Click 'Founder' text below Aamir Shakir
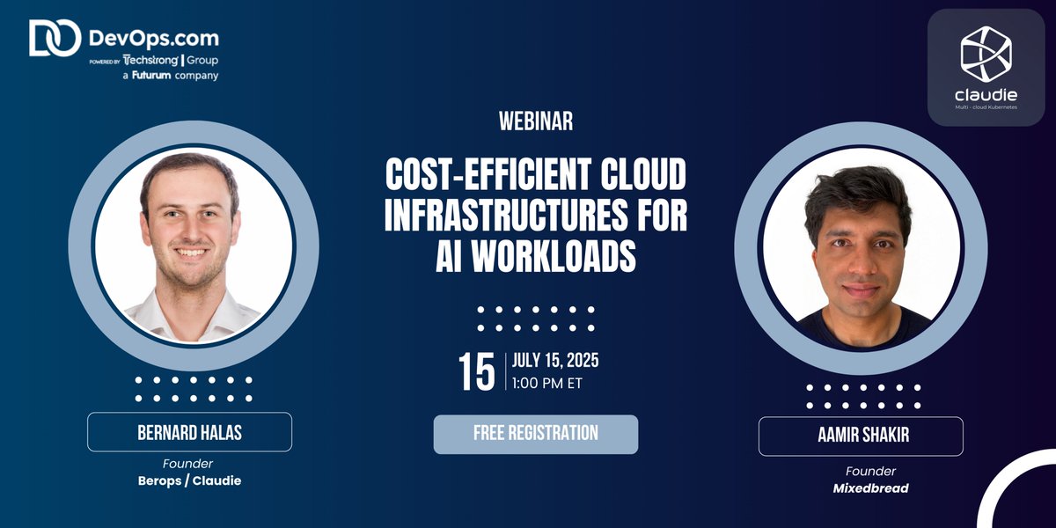1056x528 pixels. point(870,471)
